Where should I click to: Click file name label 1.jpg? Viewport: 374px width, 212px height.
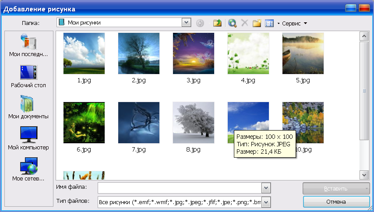[x=84, y=80]
